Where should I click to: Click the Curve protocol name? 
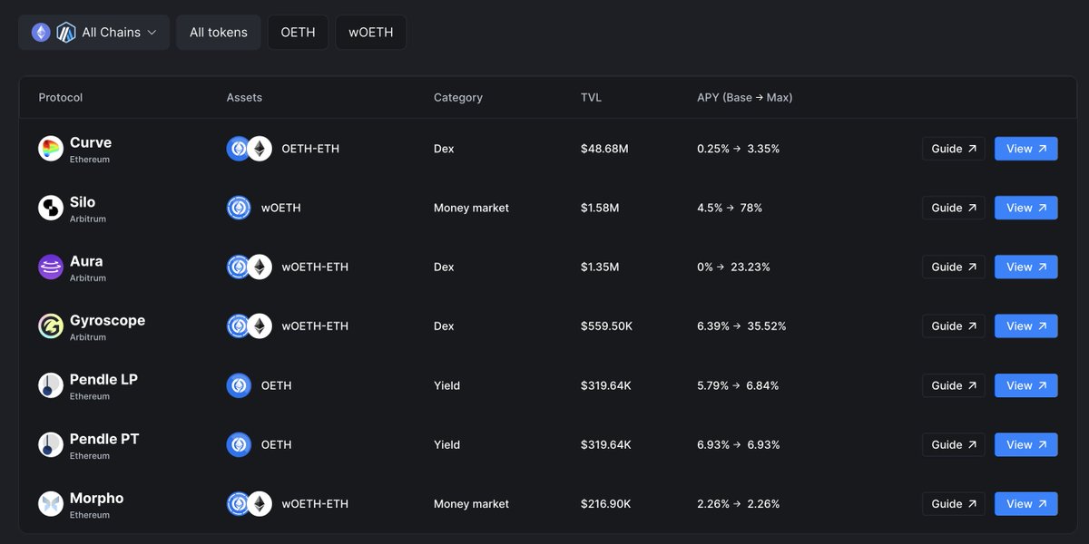point(91,142)
